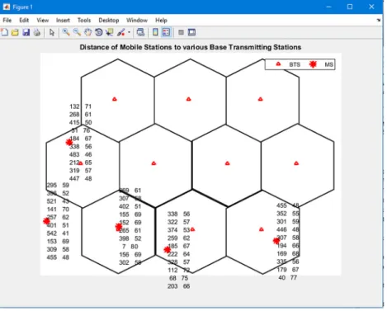This screenshot has height=311, width=387.
Task: Open a file with folder icon
Action: [x=15, y=32]
